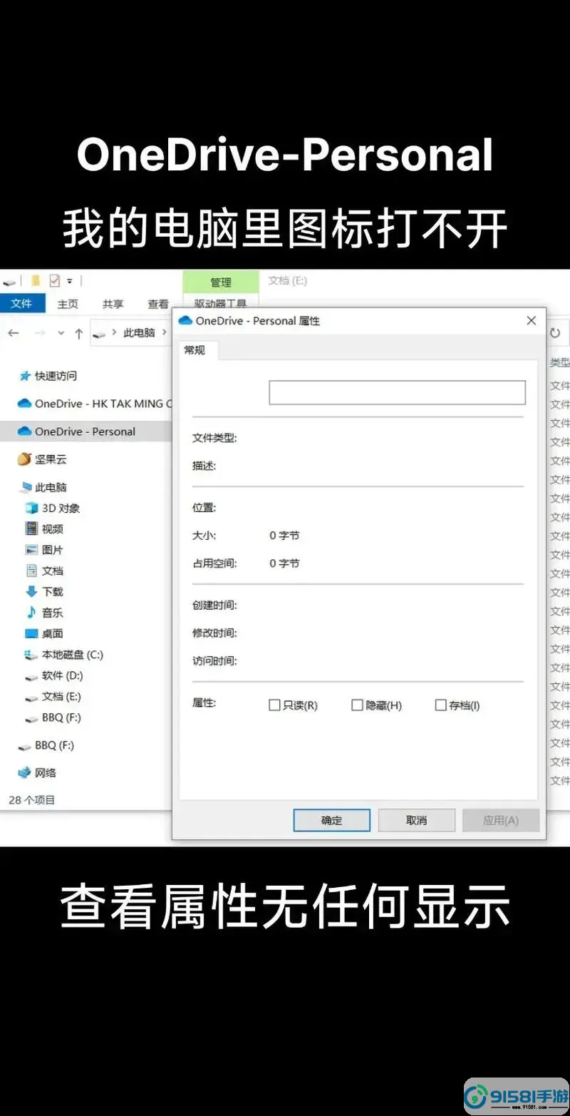Switch to the 共享 ribbon tab
This screenshot has height=1116, width=570.
pos(113,304)
